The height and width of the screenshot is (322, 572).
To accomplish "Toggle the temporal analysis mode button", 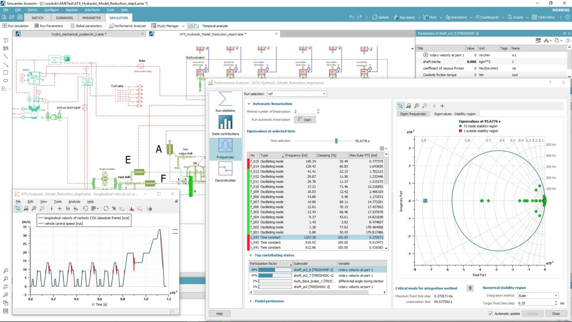I will pyautogui.click(x=190, y=25).
